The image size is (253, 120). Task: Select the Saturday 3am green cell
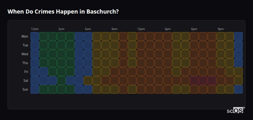point(61,81)
